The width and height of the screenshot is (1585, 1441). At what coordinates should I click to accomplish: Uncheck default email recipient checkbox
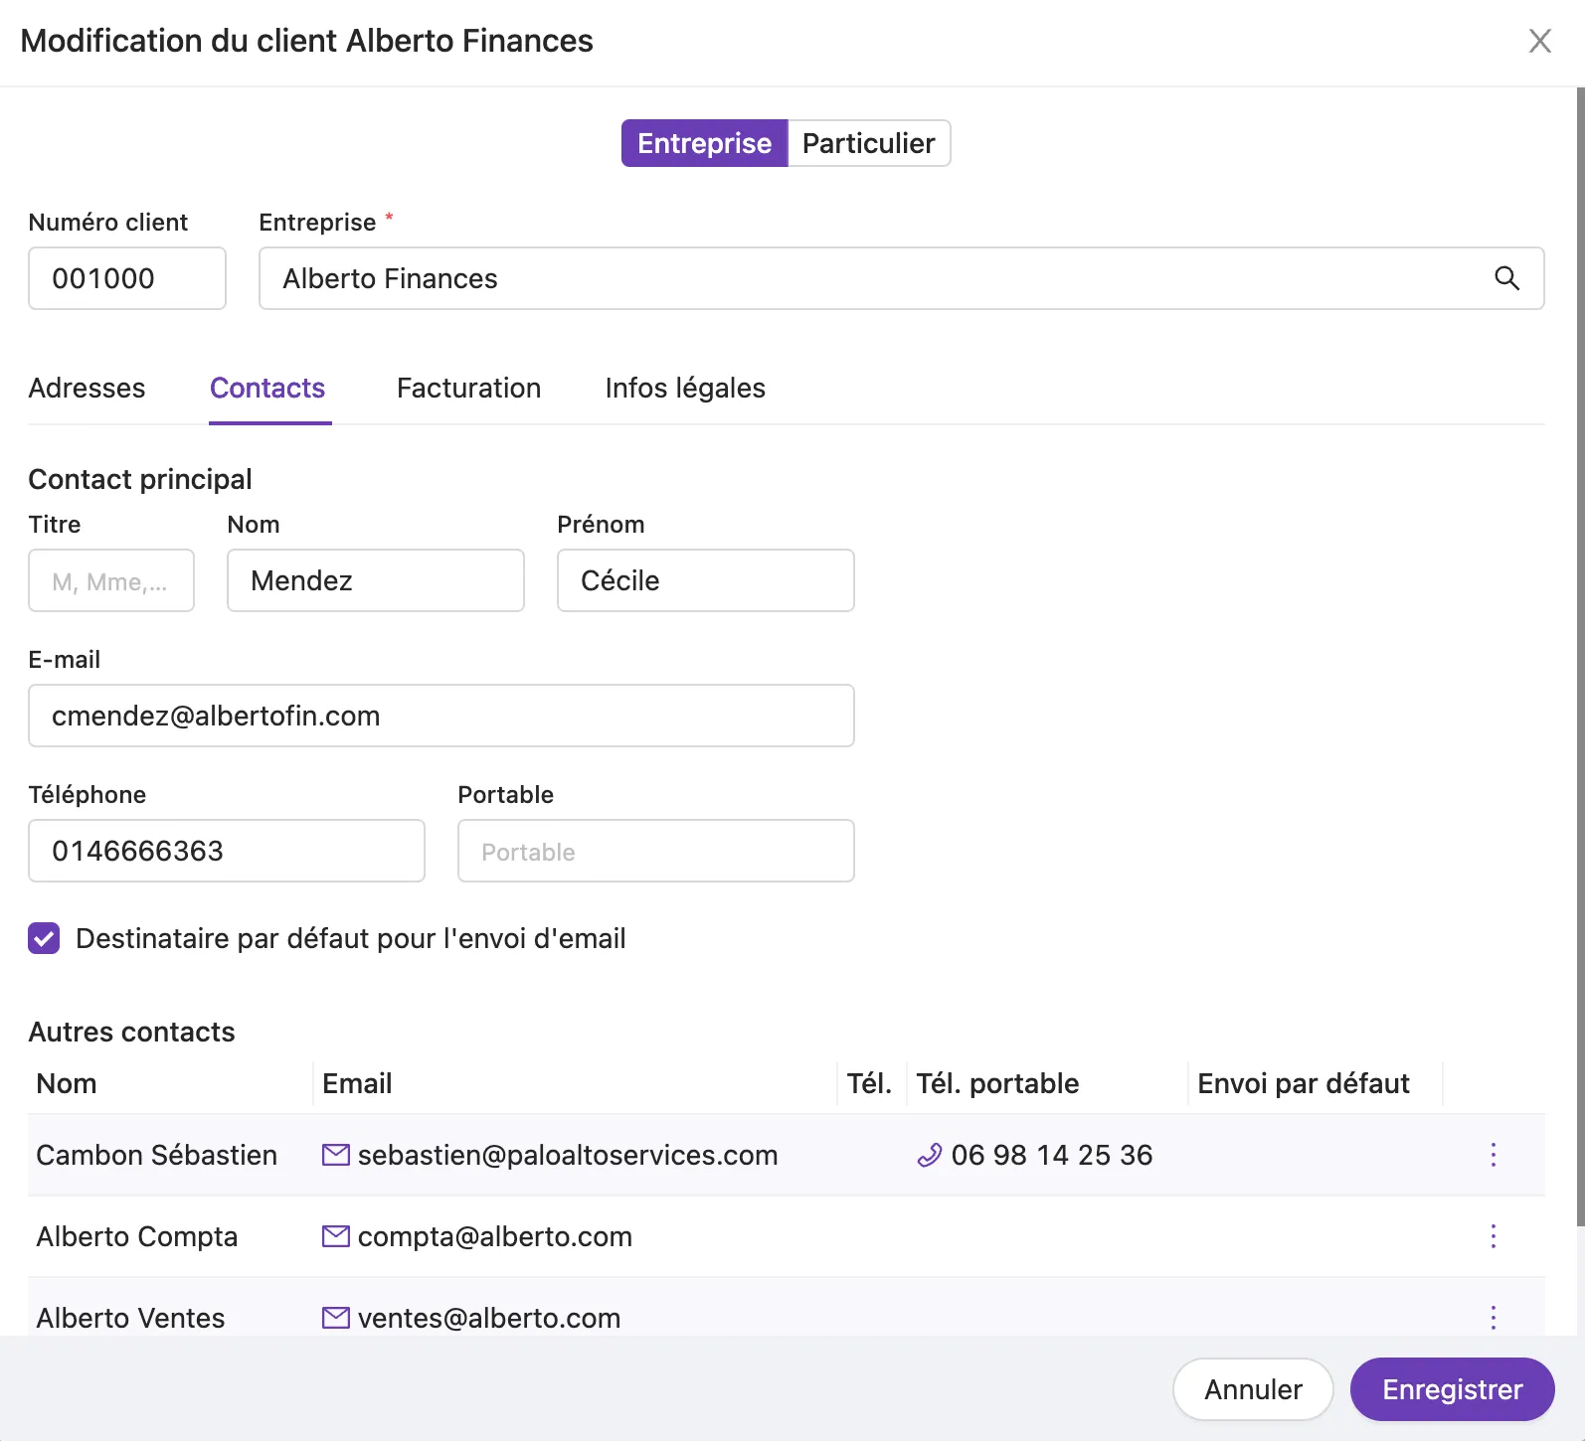click(x=44, y=938)
